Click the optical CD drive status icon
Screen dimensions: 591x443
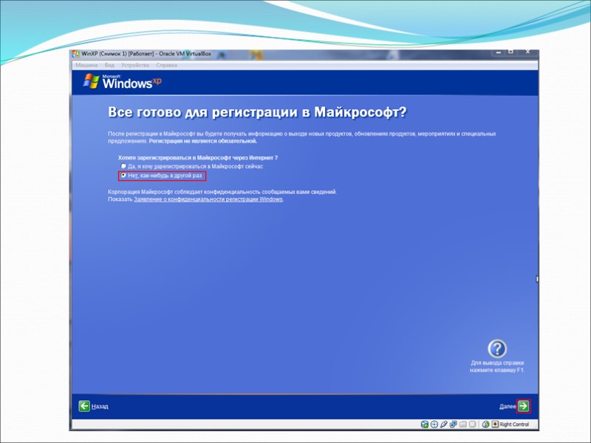pos(434,424)
